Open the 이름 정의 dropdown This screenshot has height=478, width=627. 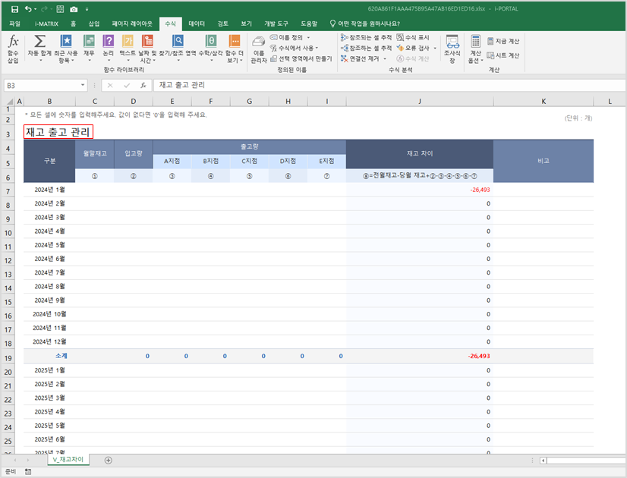click(293, 37)
